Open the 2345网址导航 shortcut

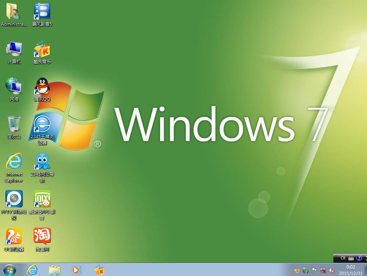pos(42,162)
